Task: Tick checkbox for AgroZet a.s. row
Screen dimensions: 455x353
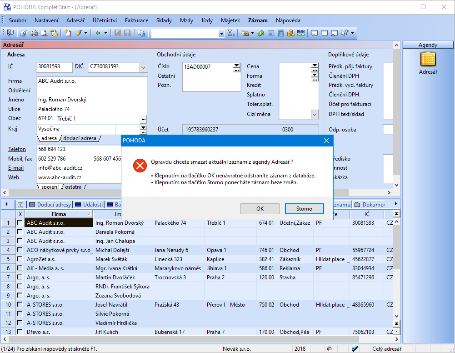Action: tap(20, 259)
